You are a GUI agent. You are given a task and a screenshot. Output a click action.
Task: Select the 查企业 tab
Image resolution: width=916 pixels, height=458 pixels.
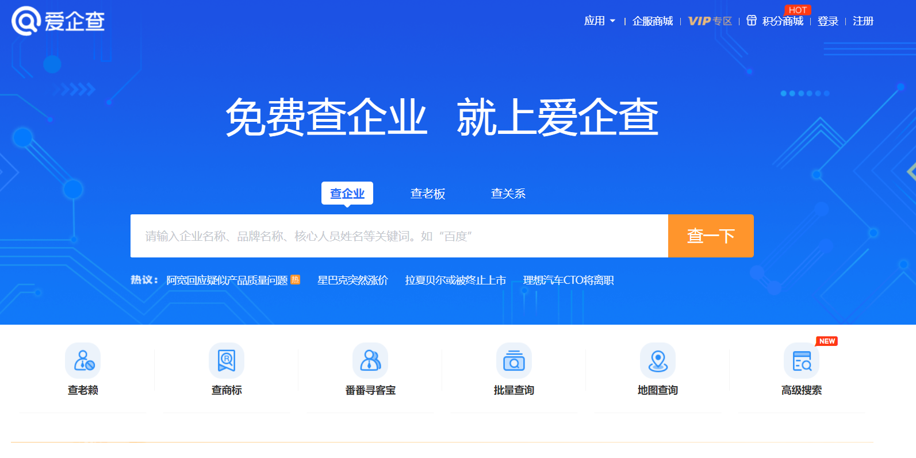click(x=347, y=193)
